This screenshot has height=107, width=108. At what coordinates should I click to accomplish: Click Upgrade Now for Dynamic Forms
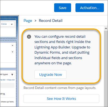(x=50, y=74)
